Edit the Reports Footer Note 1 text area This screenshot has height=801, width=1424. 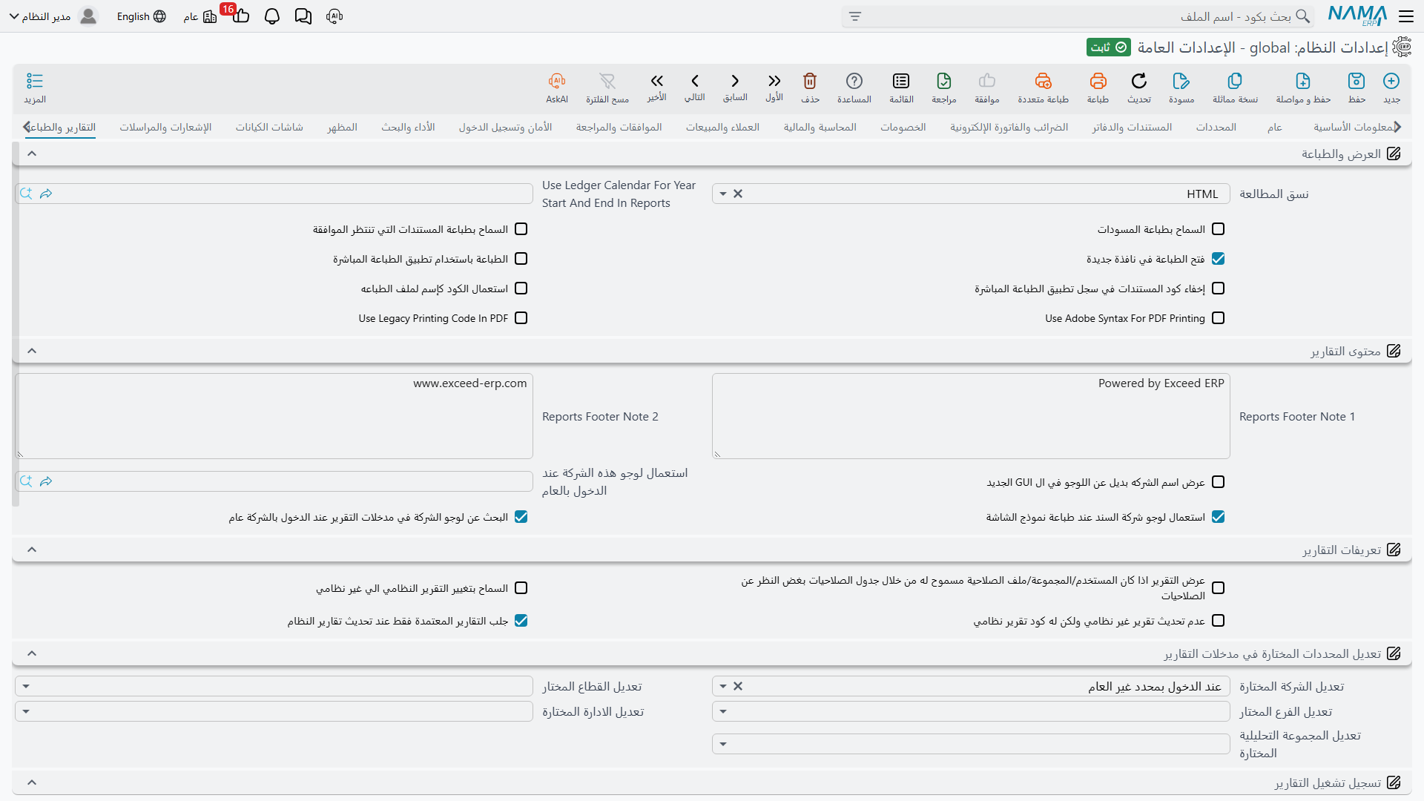pos(971,416)
